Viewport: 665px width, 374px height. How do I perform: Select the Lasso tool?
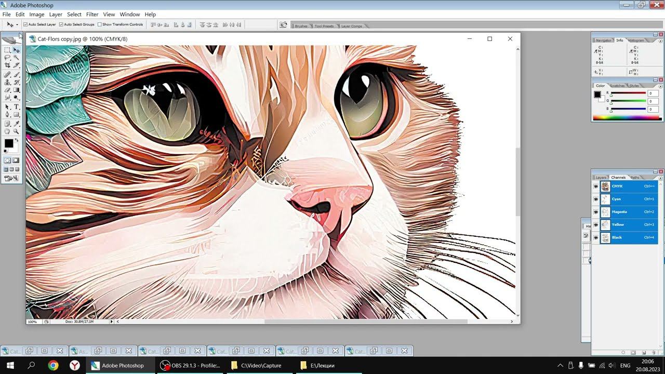(x=7, y=58)
